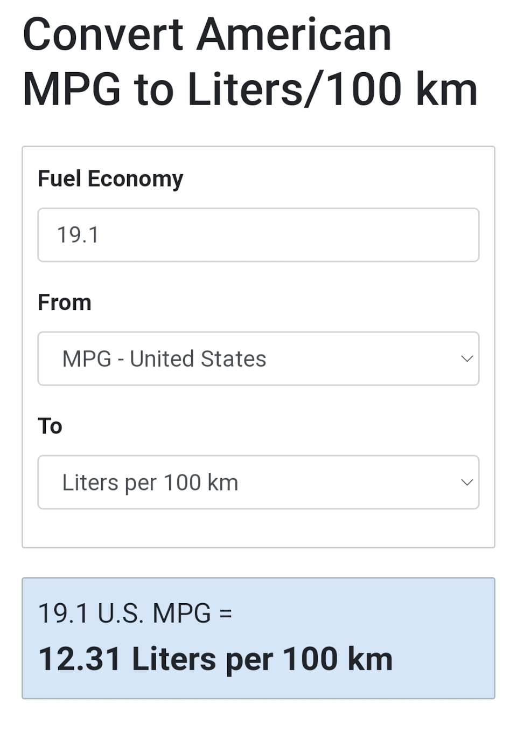The width and height of the screenshot is (517, 731).
Task: Select the "MPG - United States" option text
Action: (x=164, y=359)
